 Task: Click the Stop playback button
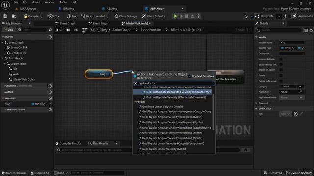(x=186, y=16)
